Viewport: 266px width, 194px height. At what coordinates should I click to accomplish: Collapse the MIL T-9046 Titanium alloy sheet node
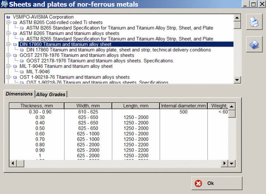point(9,66)
